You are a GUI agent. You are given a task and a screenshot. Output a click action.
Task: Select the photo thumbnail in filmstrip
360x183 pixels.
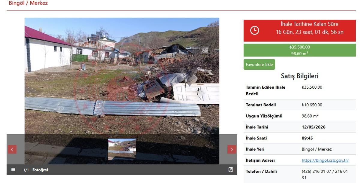coord(122,149)
